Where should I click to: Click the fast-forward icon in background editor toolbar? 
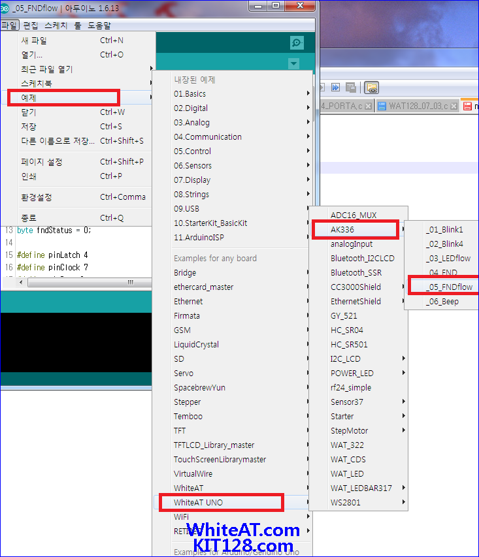[x=335, y=88]
